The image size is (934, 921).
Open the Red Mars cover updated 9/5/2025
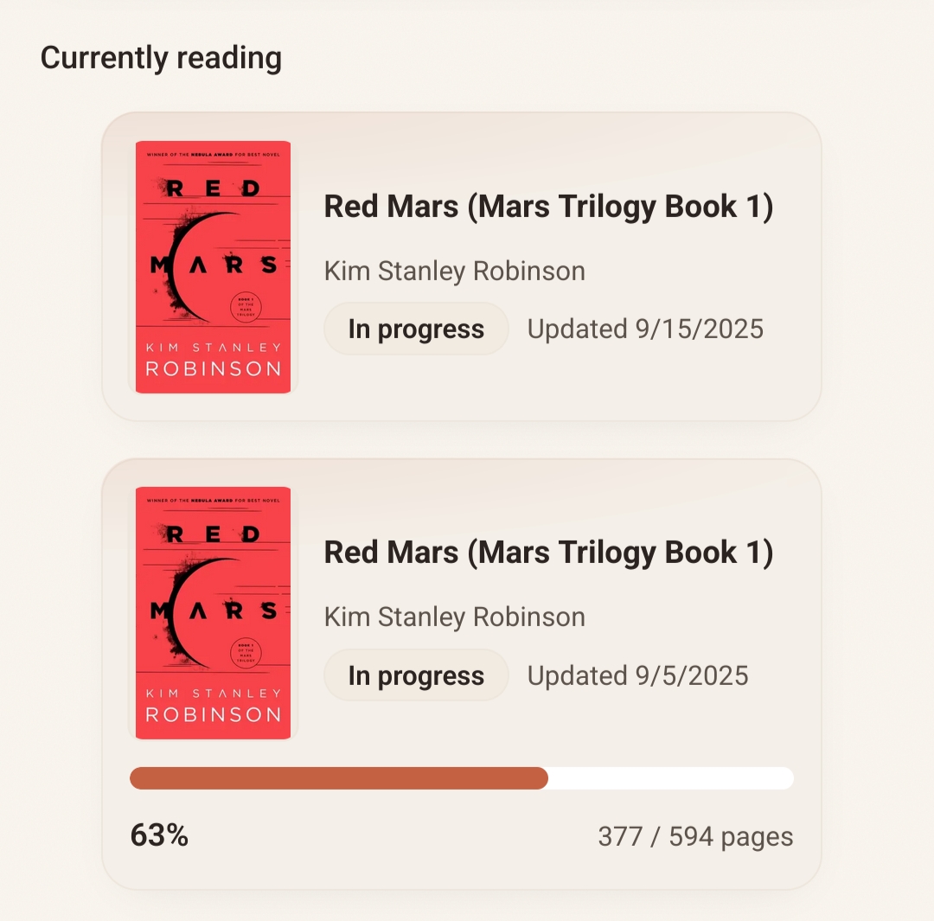[x=213, y=612]
